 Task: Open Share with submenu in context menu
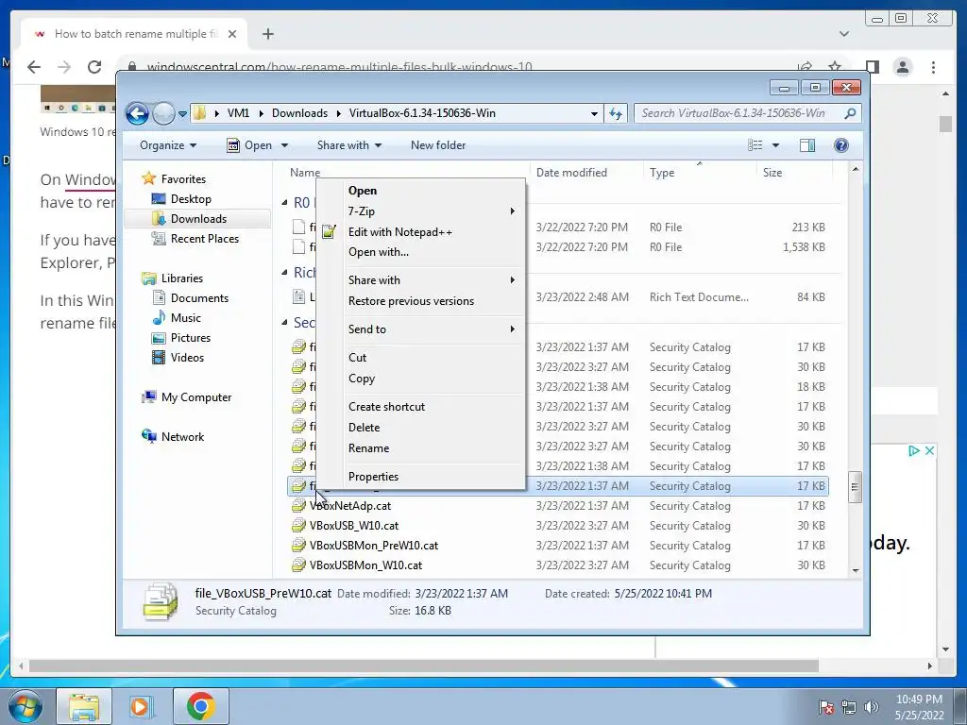pyautogui.click(x=420, y=280)
